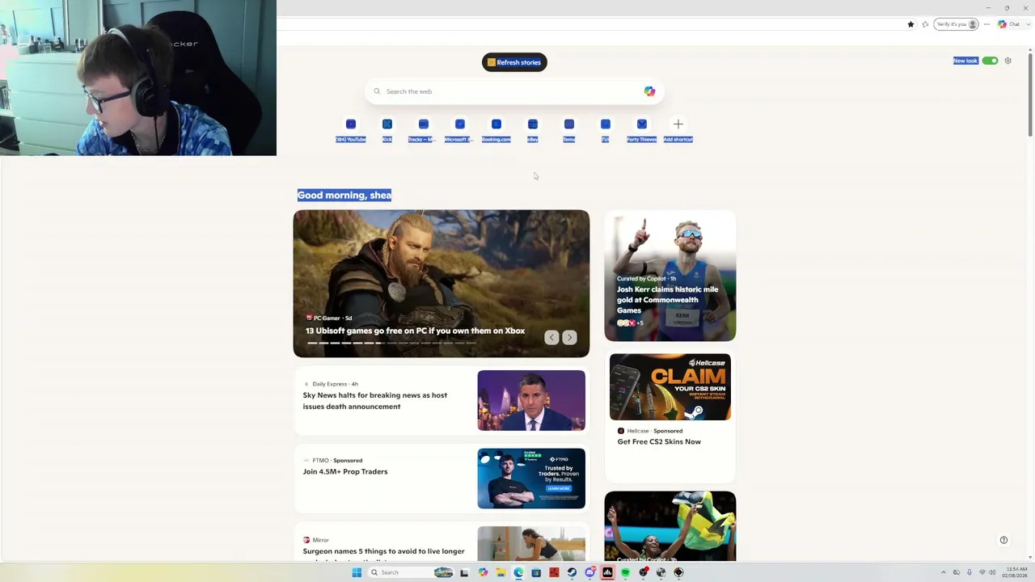Click the Copilot icon in the search box

pos(649,91)
